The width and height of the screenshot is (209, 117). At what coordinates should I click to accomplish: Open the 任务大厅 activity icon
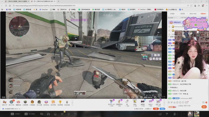4,103
